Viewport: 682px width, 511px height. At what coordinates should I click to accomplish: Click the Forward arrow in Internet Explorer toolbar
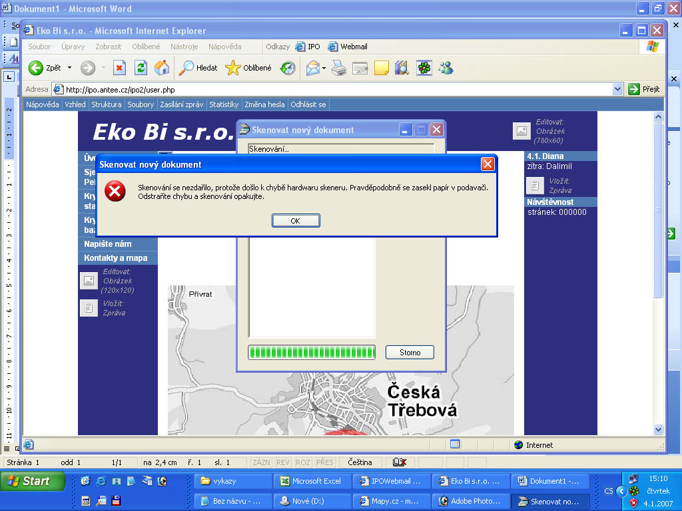(x=88, y=68)
